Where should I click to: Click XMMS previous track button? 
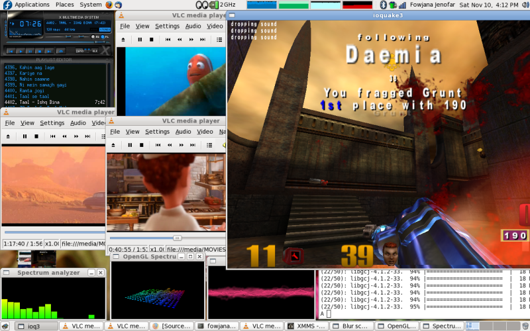pyautogui.click(x=11, y=52)
